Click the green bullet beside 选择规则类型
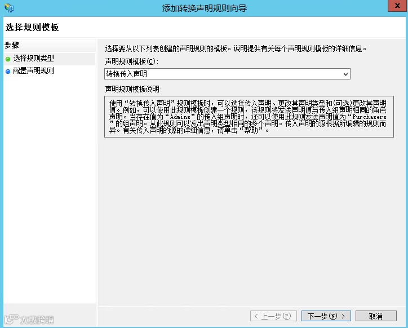This screenshot has width=408, height=328. pyautogui.click(x=8, y=59)
